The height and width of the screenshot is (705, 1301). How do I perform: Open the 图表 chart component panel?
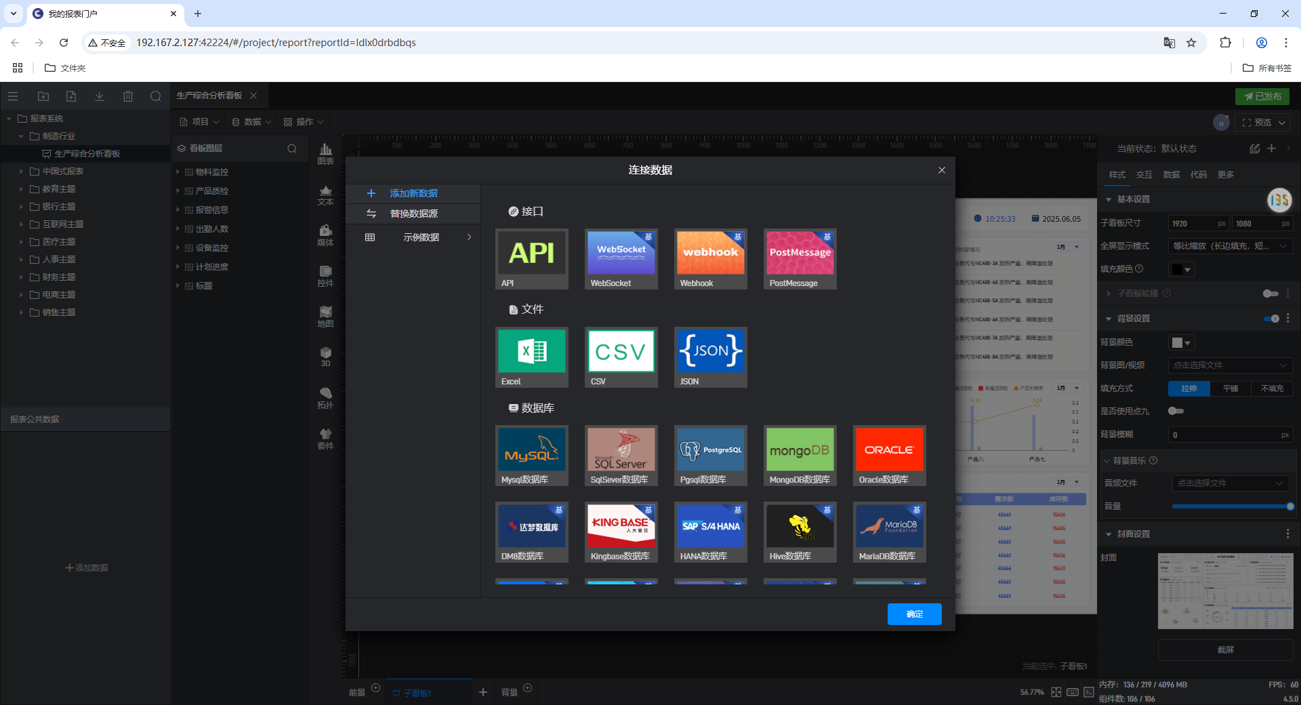coord(326,154)
